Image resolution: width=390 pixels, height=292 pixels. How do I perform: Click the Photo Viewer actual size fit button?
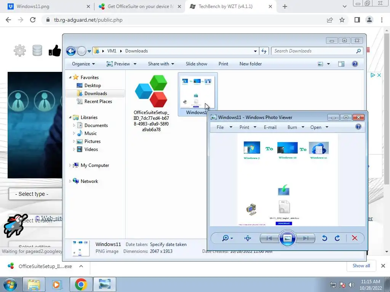click(x=248, y=238)
